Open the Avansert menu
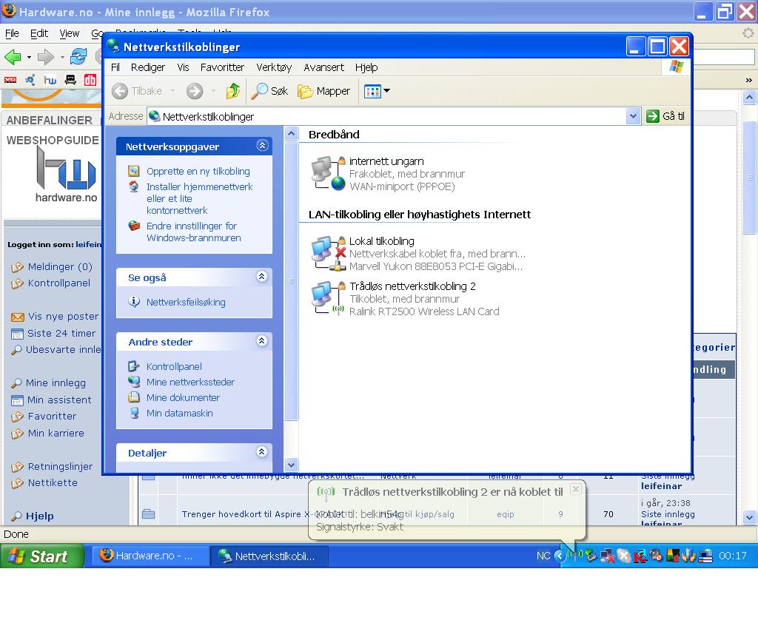 point(323,67)
